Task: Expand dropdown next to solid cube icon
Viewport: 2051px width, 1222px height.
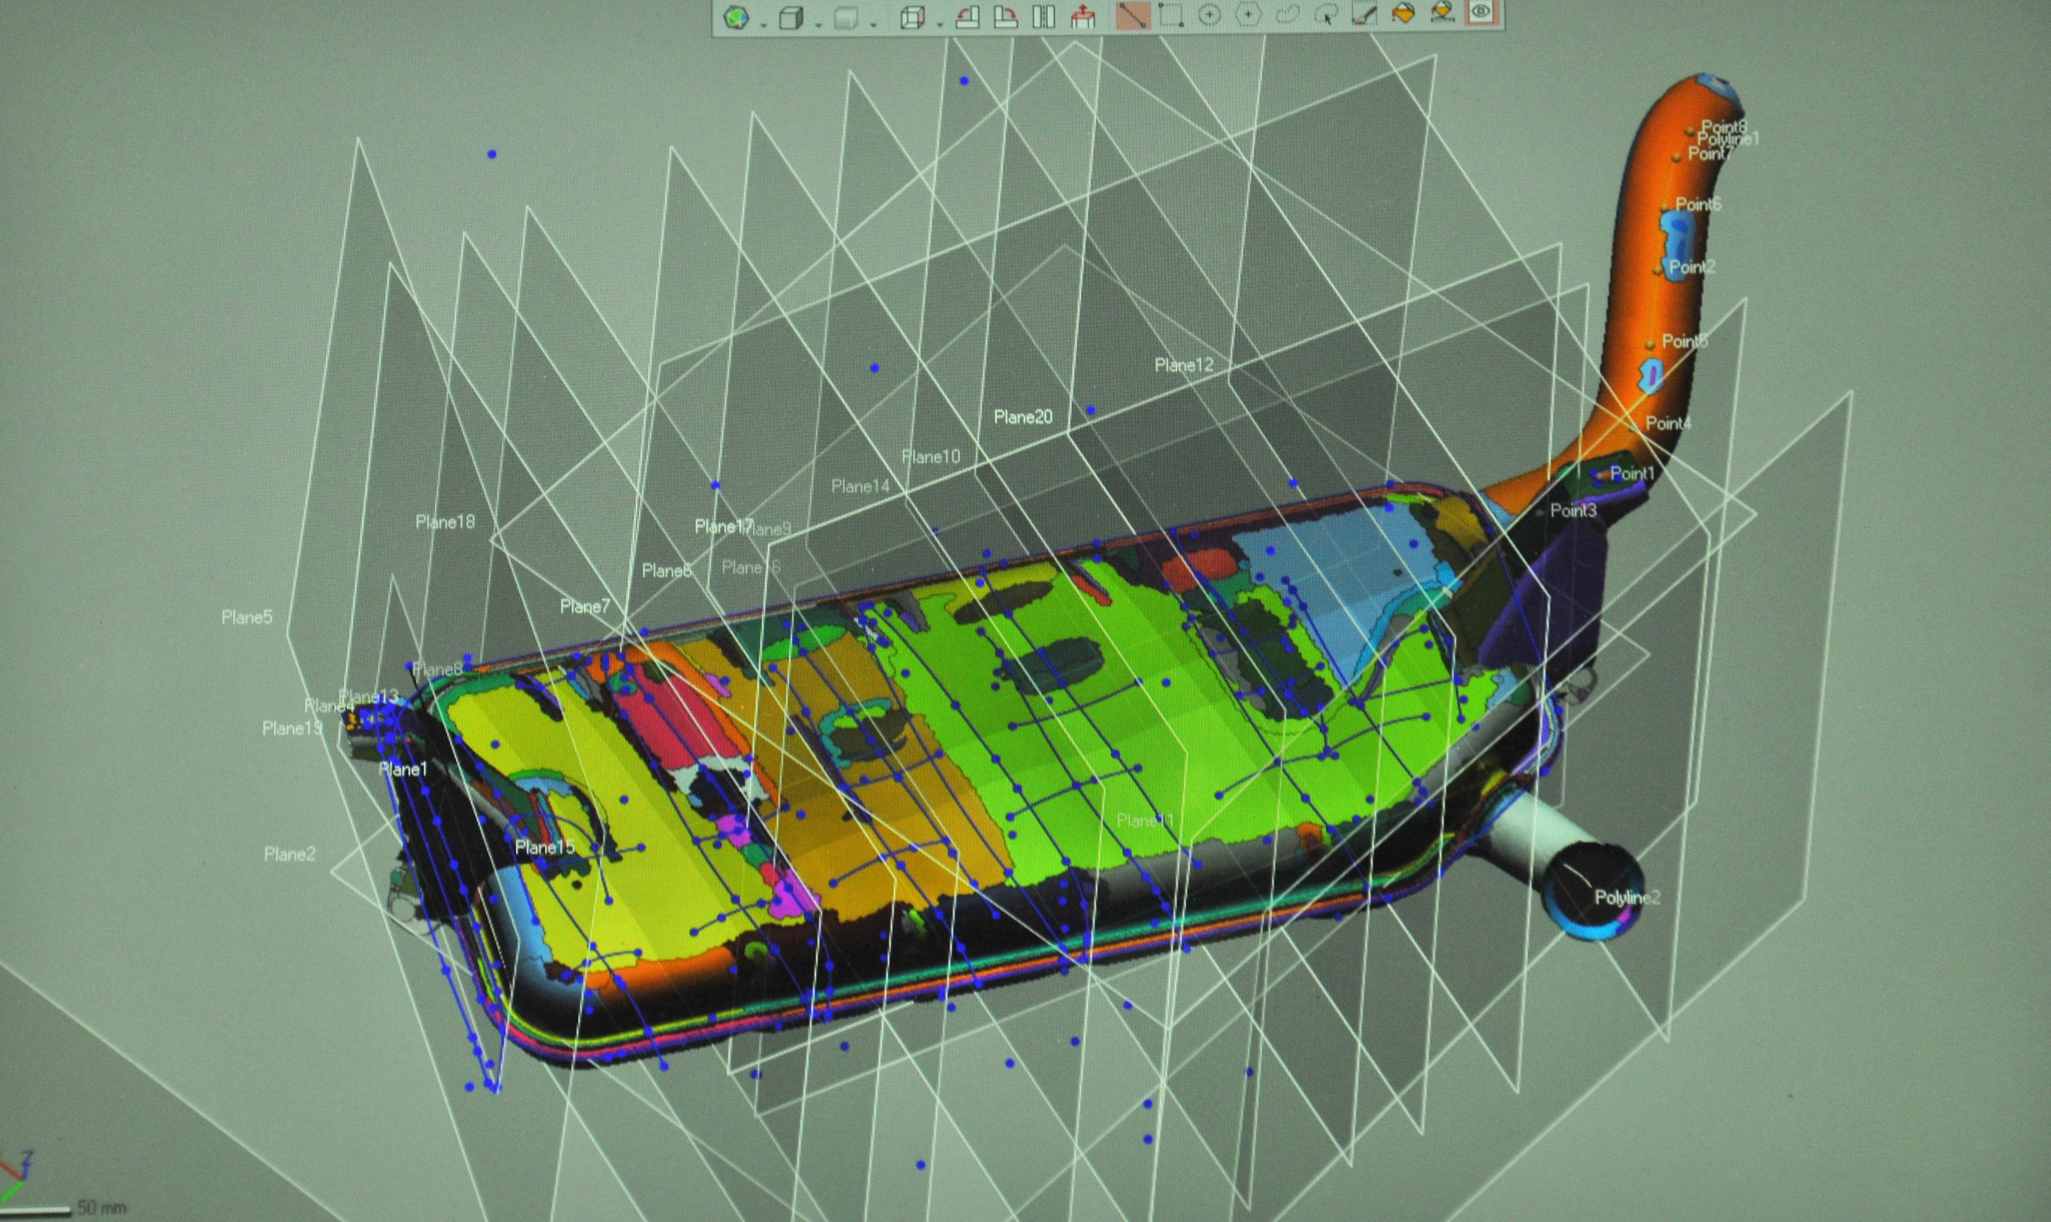Action: (x=818, y=25)
